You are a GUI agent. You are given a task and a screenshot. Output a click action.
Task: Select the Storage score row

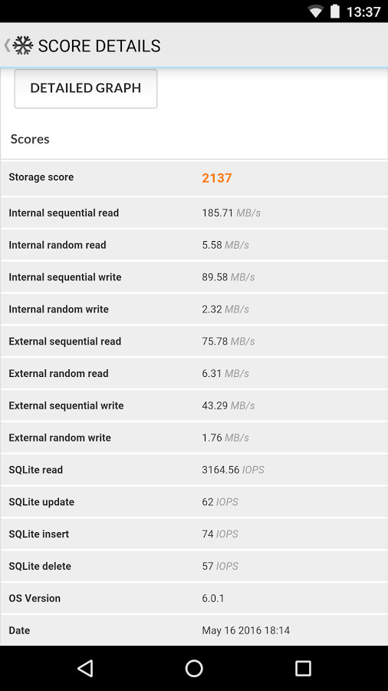click(194, 177)
